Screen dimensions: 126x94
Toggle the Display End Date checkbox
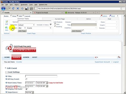pyautogui.click(x=27, y=89)
